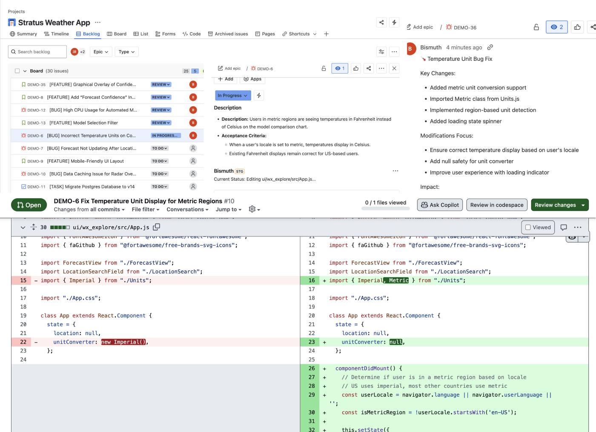Click the share icon in project header
The image size is (596, 432).
click(381, 23)
